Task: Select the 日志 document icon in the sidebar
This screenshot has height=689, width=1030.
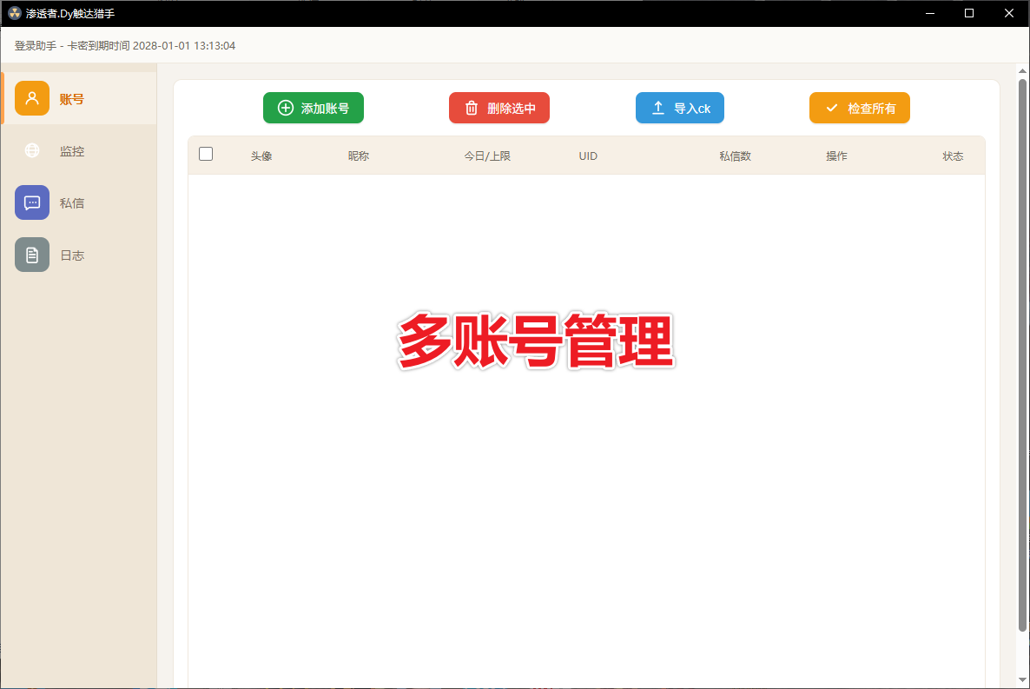Action: pyautogui.click(x=32, y=255)
